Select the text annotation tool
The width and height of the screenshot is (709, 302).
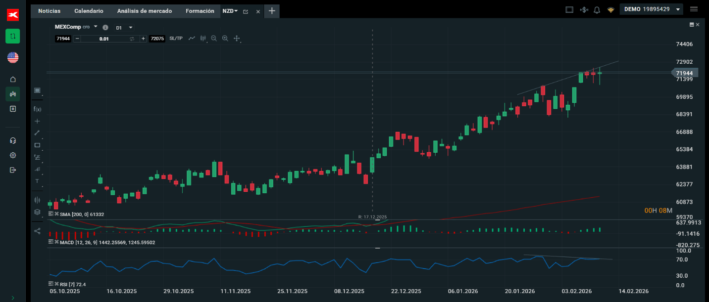click(37, 181)
